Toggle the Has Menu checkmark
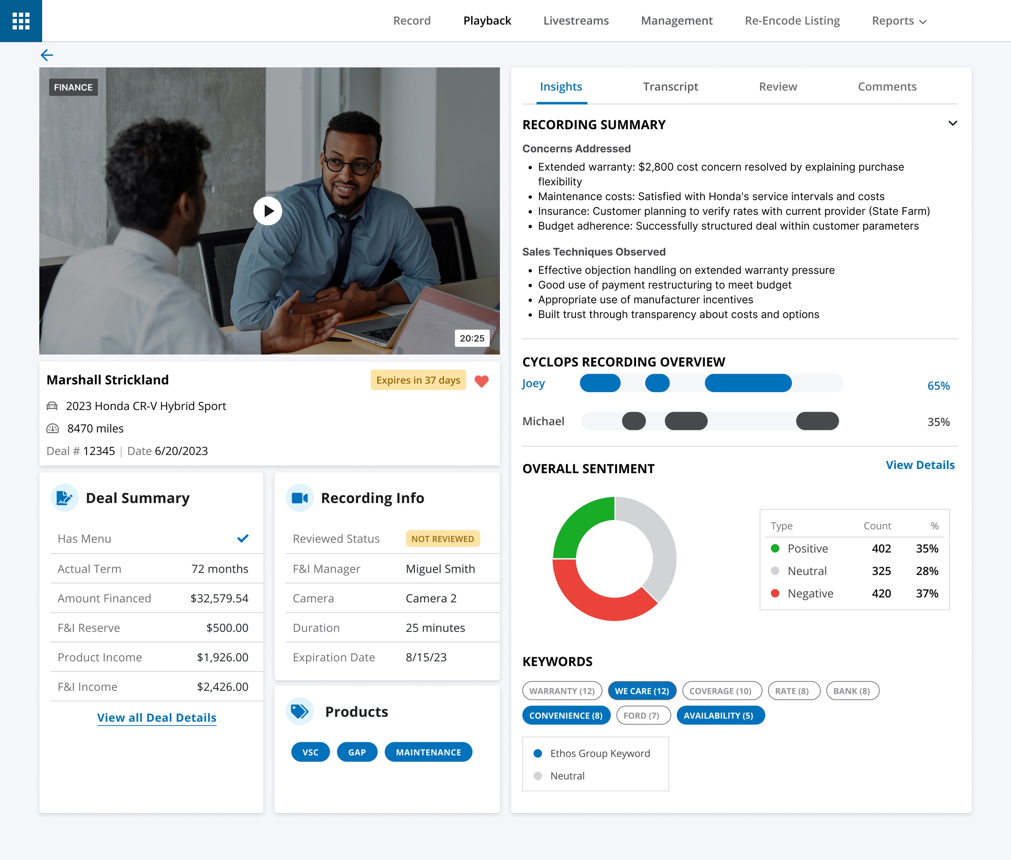1011x860 pixels. [x=242, y=538]
